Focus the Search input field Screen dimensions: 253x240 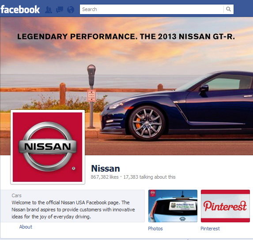coord(152,9)
